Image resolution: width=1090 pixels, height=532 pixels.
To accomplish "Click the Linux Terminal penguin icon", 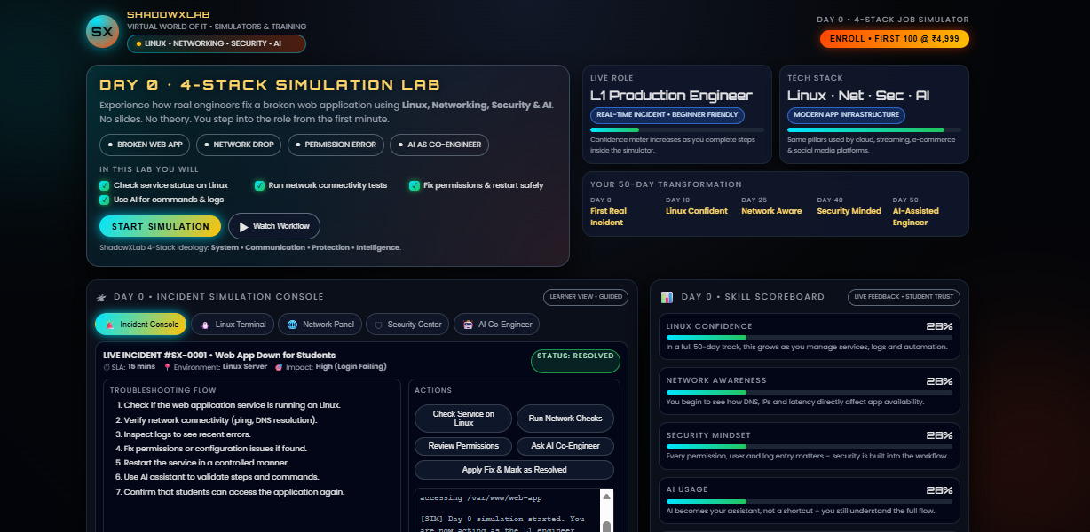I will (x=204, y=325).
